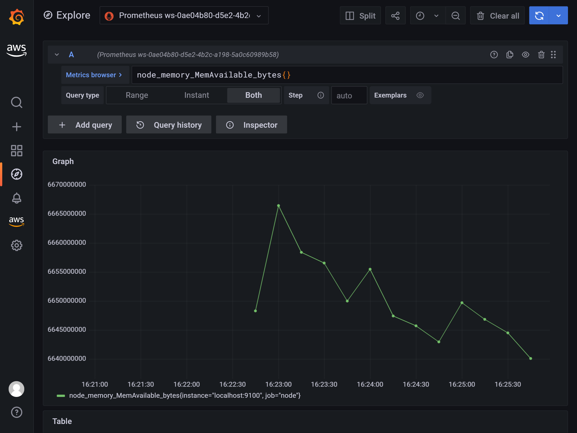Expand the refresh interval dropdown
577x433 pixels.
(559, 16)
